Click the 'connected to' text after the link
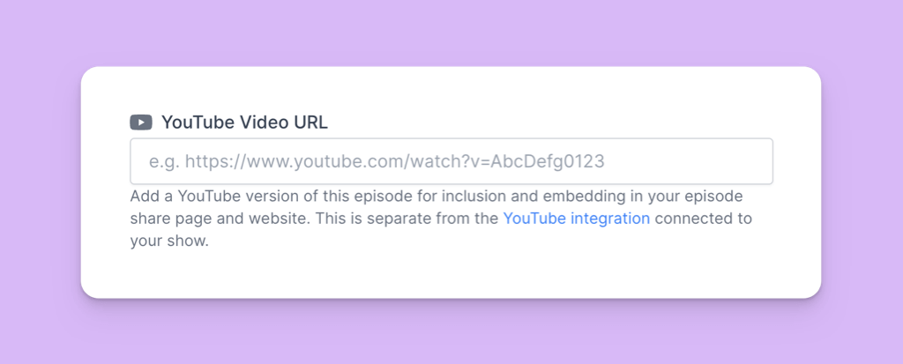Viewport: 903px width, 364px height. [x=703, y=218]
